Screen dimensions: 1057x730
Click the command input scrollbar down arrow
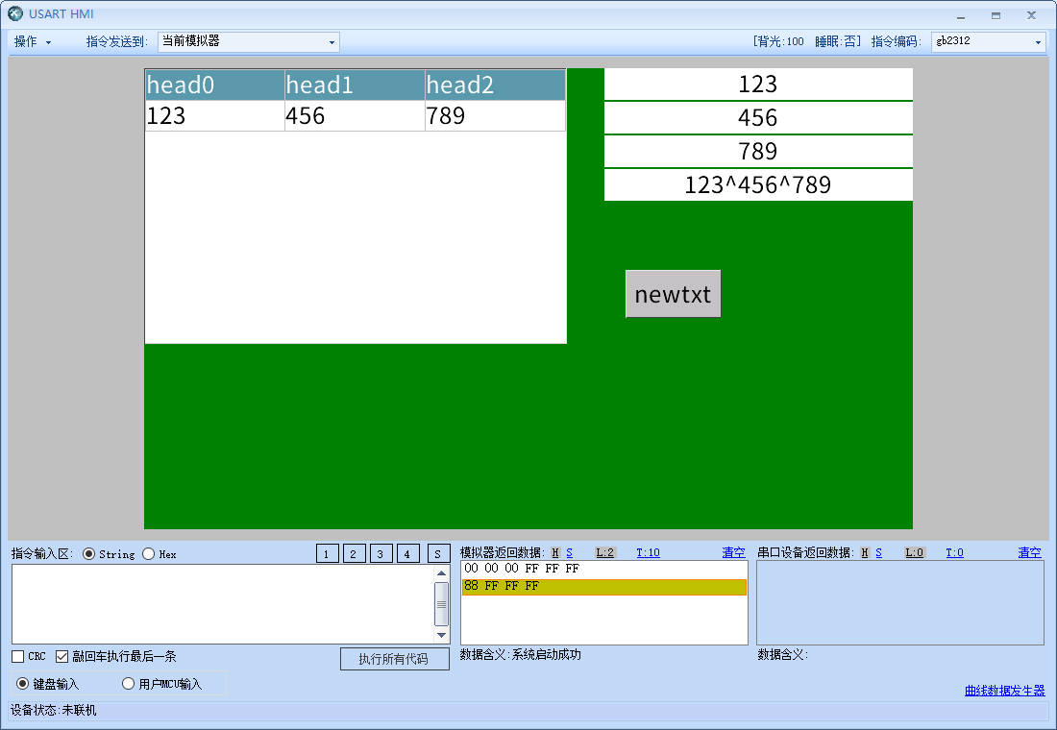tap(442, 635)
